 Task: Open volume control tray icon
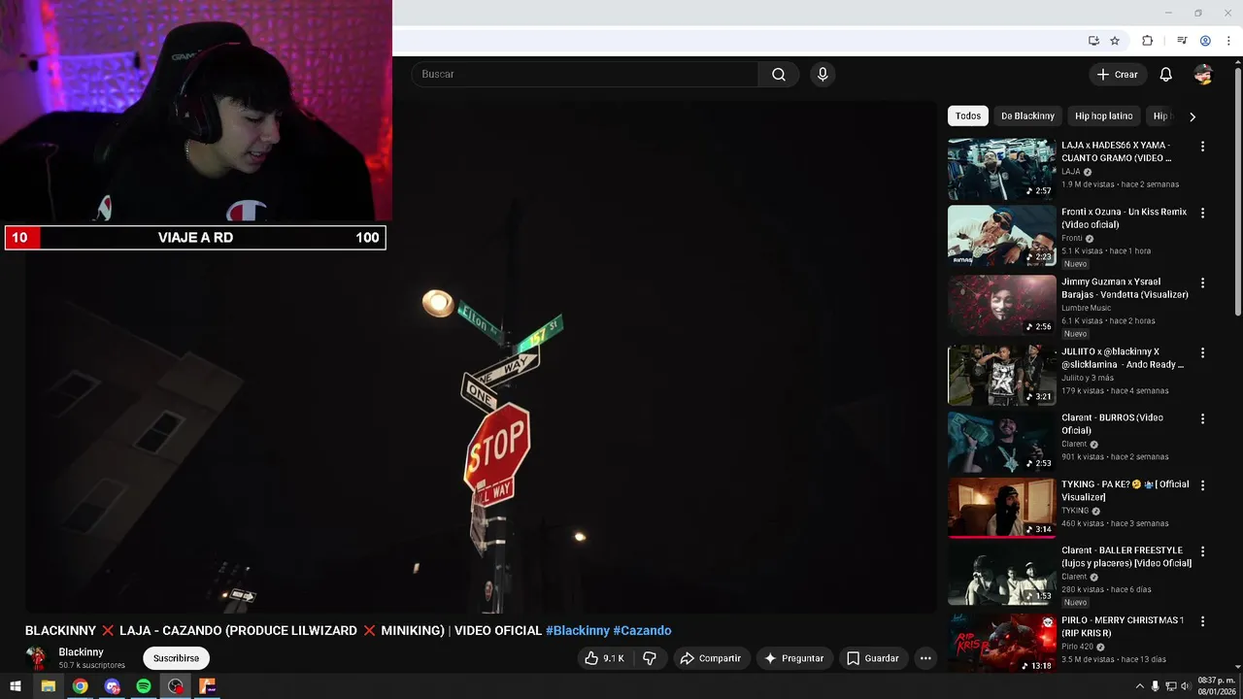tap(1185, 686)
